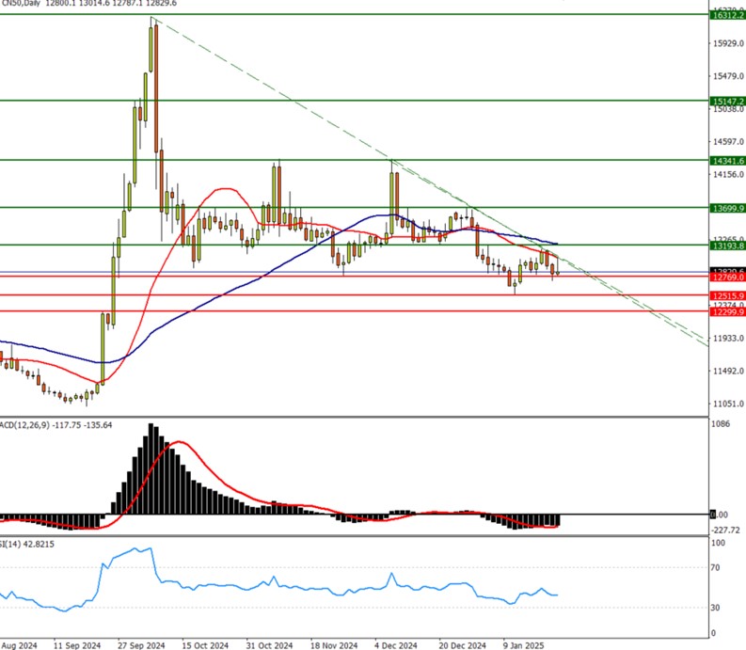The image size is (746, 650).
Task: Select the 12515.9 red support level label
Action: 726,295
